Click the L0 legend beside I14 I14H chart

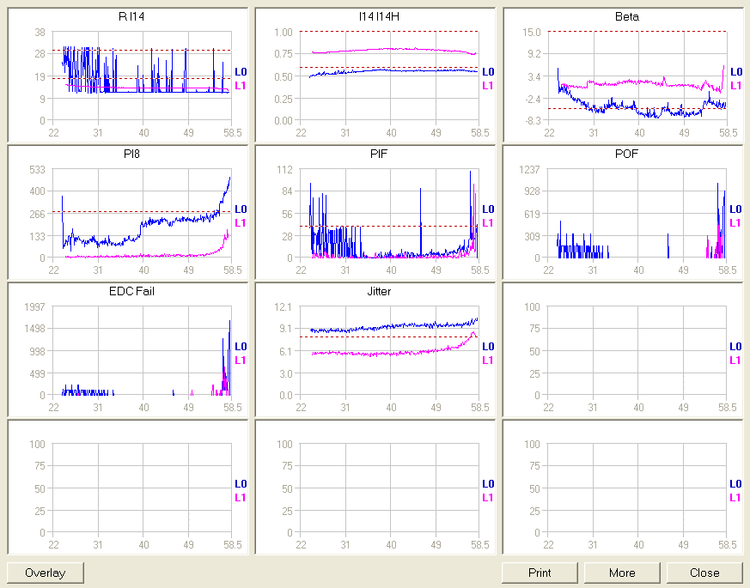coord(488,72)
